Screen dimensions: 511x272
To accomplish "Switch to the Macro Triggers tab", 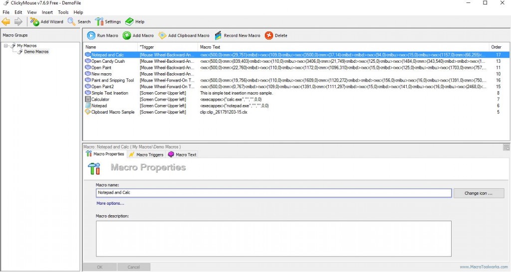I will [146, 154].
